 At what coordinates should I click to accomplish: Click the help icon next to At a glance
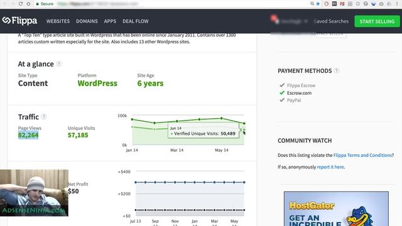pyautogui.click(x=58, y=64)
